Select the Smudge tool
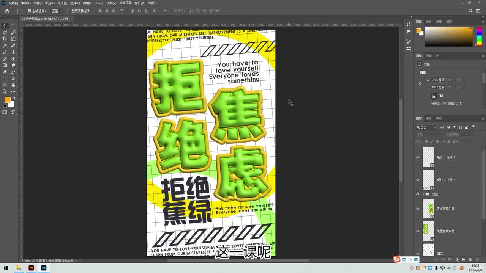The image size is (486, 273). click(x=13, y=65)
